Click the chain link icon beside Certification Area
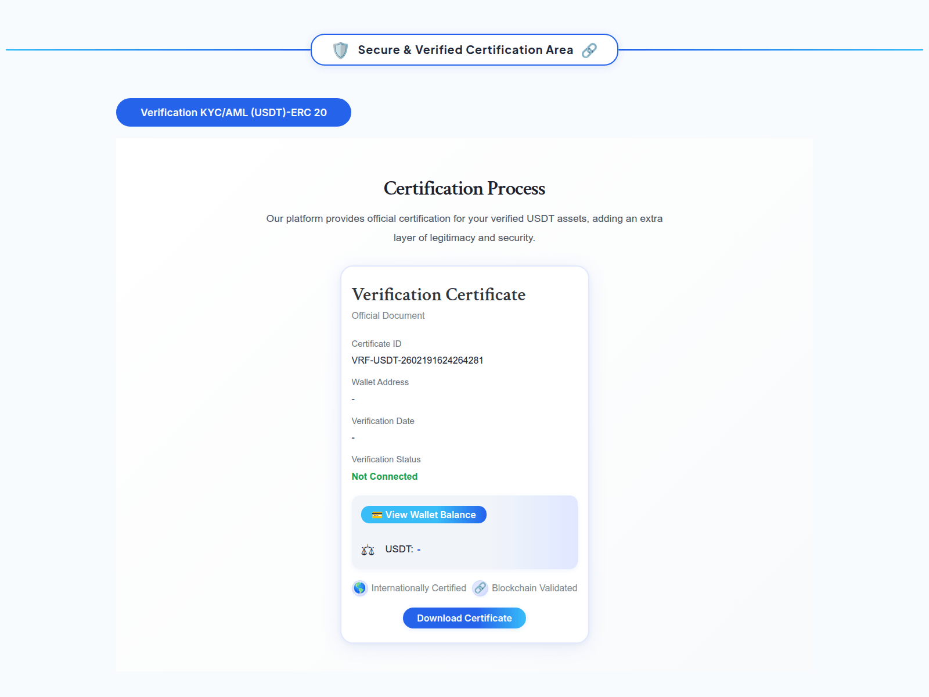This screenshot has width=929, height=697. [589, 51]
